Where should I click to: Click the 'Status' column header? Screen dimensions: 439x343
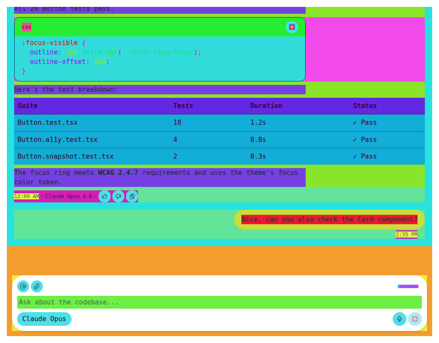click(365, 106)
